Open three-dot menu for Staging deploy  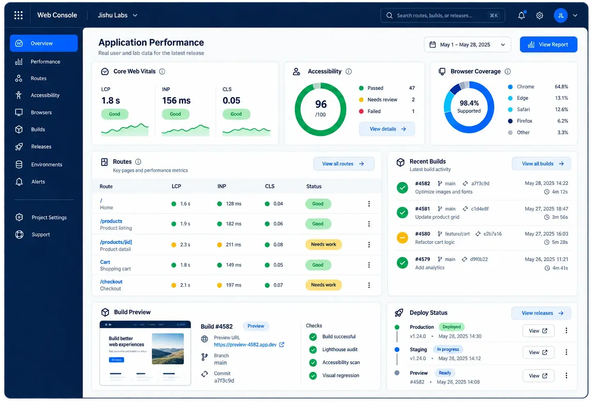coord(566,352)
